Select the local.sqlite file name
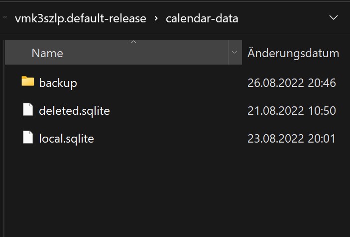The image size is (350, 237). [66, 138]
